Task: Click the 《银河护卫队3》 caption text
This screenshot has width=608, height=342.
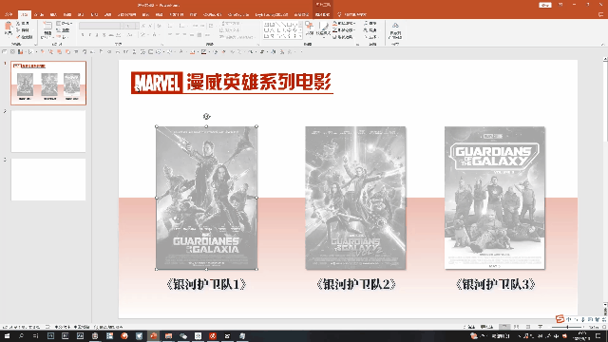Action: pos(496,284)
